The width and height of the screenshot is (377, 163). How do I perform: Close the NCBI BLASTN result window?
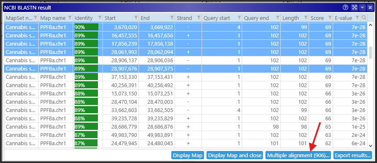(370, 7)
